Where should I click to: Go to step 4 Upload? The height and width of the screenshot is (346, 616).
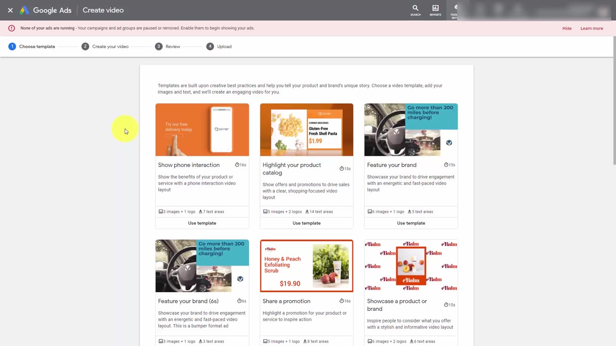tap(219, 47)
